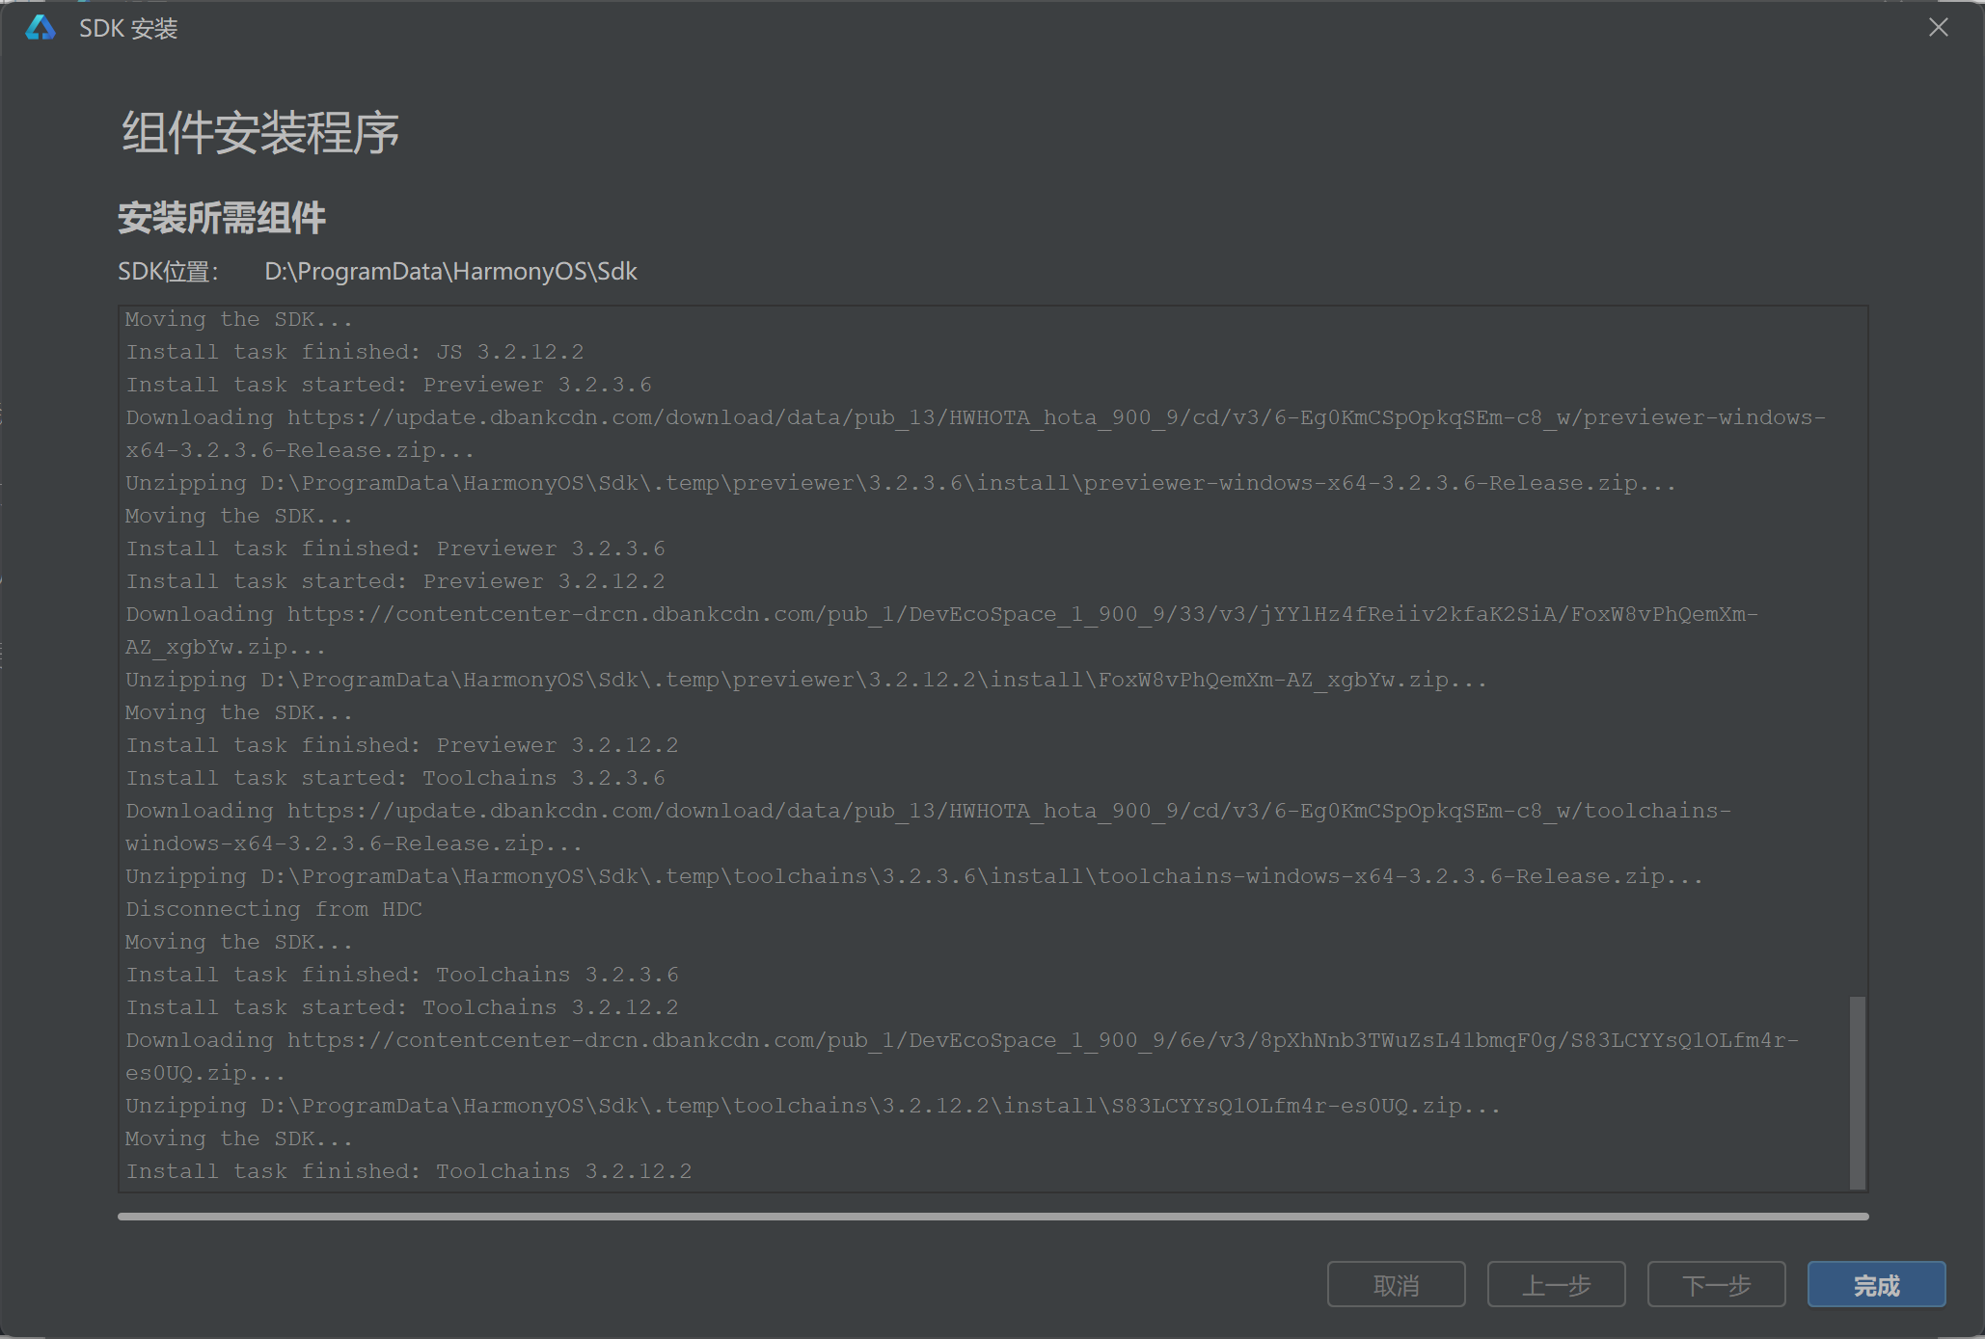Viewport: 1985px width, 1339px height.
Task: Click the Downloading toolchains update.dbankcdn.com URL line
Action: coord(928,827)
